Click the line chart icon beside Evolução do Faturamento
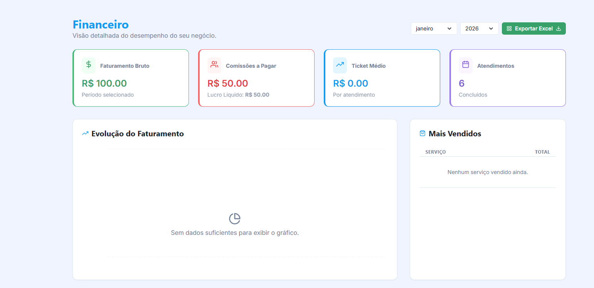 (85, 133)
